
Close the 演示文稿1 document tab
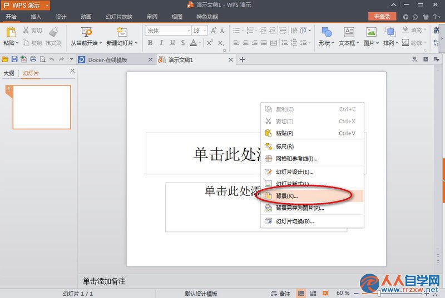231,60
